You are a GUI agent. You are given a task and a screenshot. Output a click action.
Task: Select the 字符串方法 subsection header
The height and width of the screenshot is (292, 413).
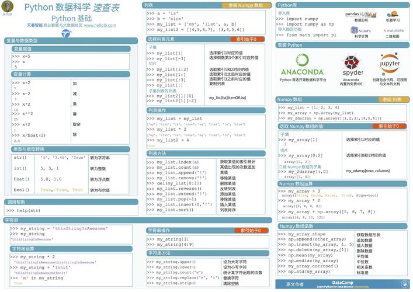pyautogui.click(x=207, y=253)
